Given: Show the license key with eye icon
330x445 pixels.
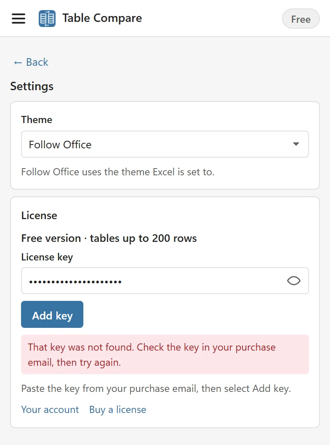Looking at the screenshot, I should pos(294,281).
